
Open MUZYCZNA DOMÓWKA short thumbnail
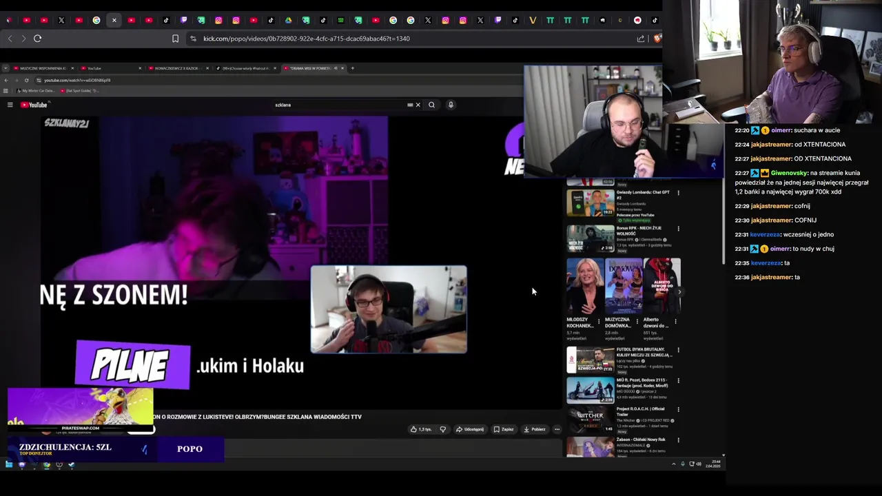[624, 287]
